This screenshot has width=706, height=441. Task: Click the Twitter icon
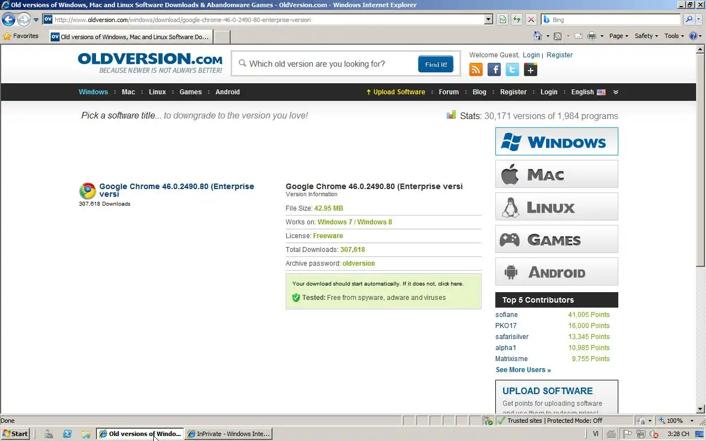512,69
